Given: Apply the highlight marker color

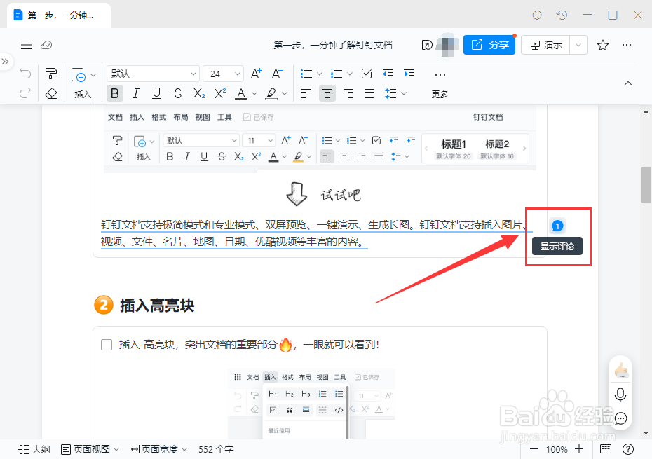Looking at the screenshot, I should coord(271,94).
